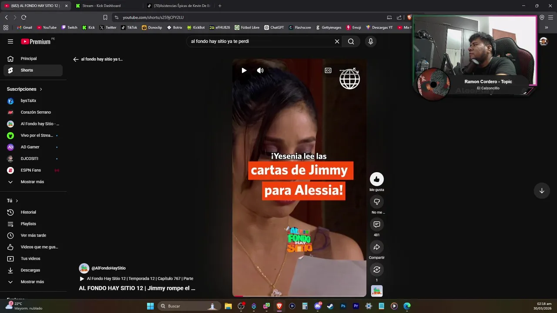Open Discord from the taskbar
This screenshot has width=557, height=313.
318,306
